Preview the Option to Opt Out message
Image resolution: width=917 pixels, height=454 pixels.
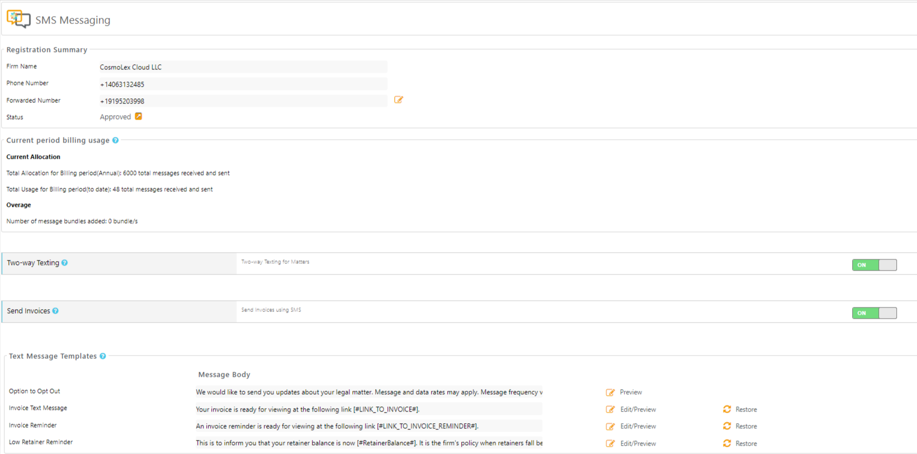click(631, 392)
